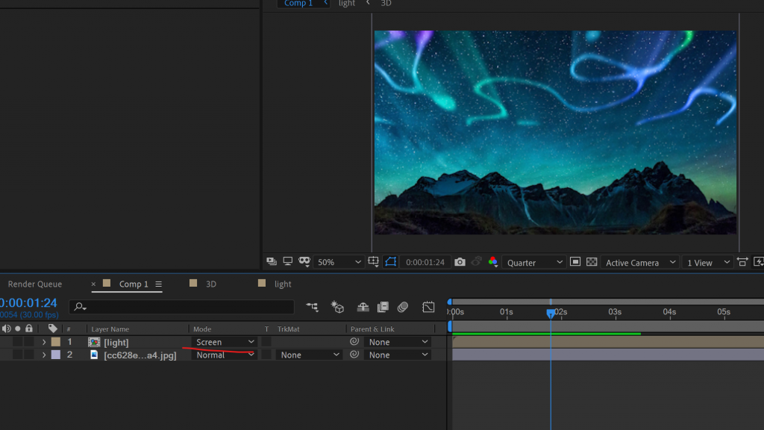Switch to the Render Queue tab
This screenshot has width=764, height=430.
point(35,284)
